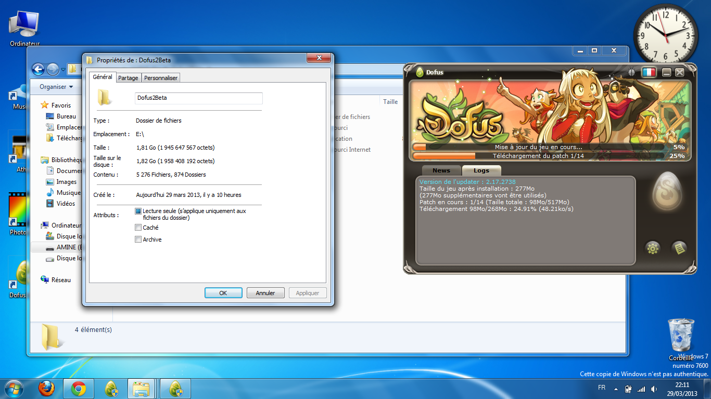The image size is (711, 399).
Task: Select the AMINE drive in sidebar
Action: point(57,247)
